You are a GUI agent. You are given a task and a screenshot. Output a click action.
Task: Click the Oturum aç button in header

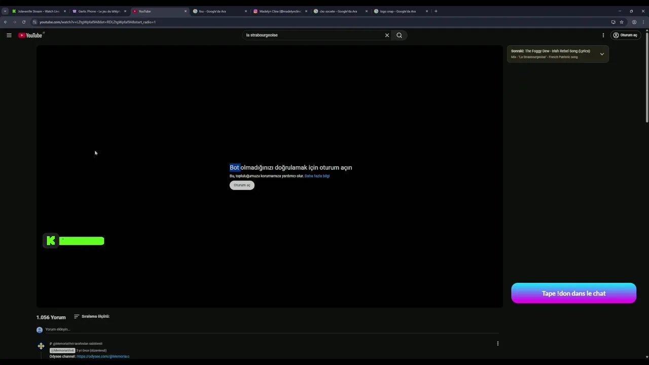625,35
